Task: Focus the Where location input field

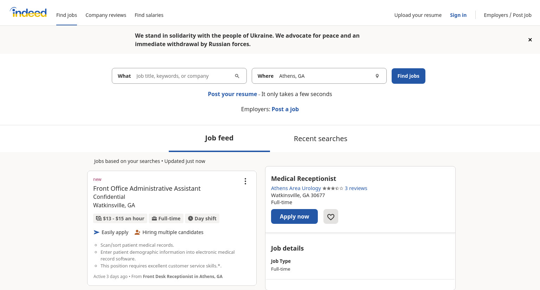Action: pos(319,76)
